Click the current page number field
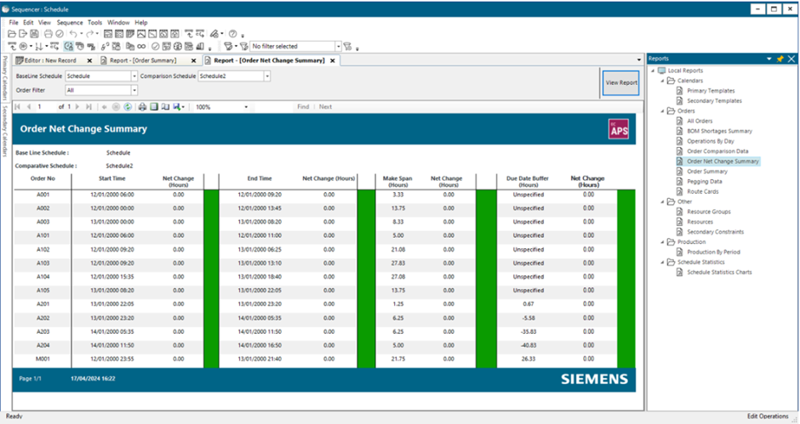This screenshot has width=800, height=424. [44, 107]
